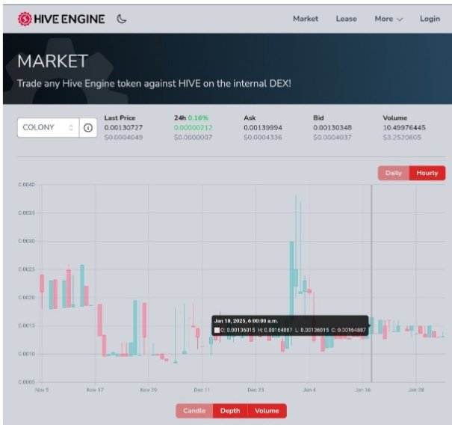Open the Market nav link
The height and width of the screenshot is (425, 452).
(306, 19)
